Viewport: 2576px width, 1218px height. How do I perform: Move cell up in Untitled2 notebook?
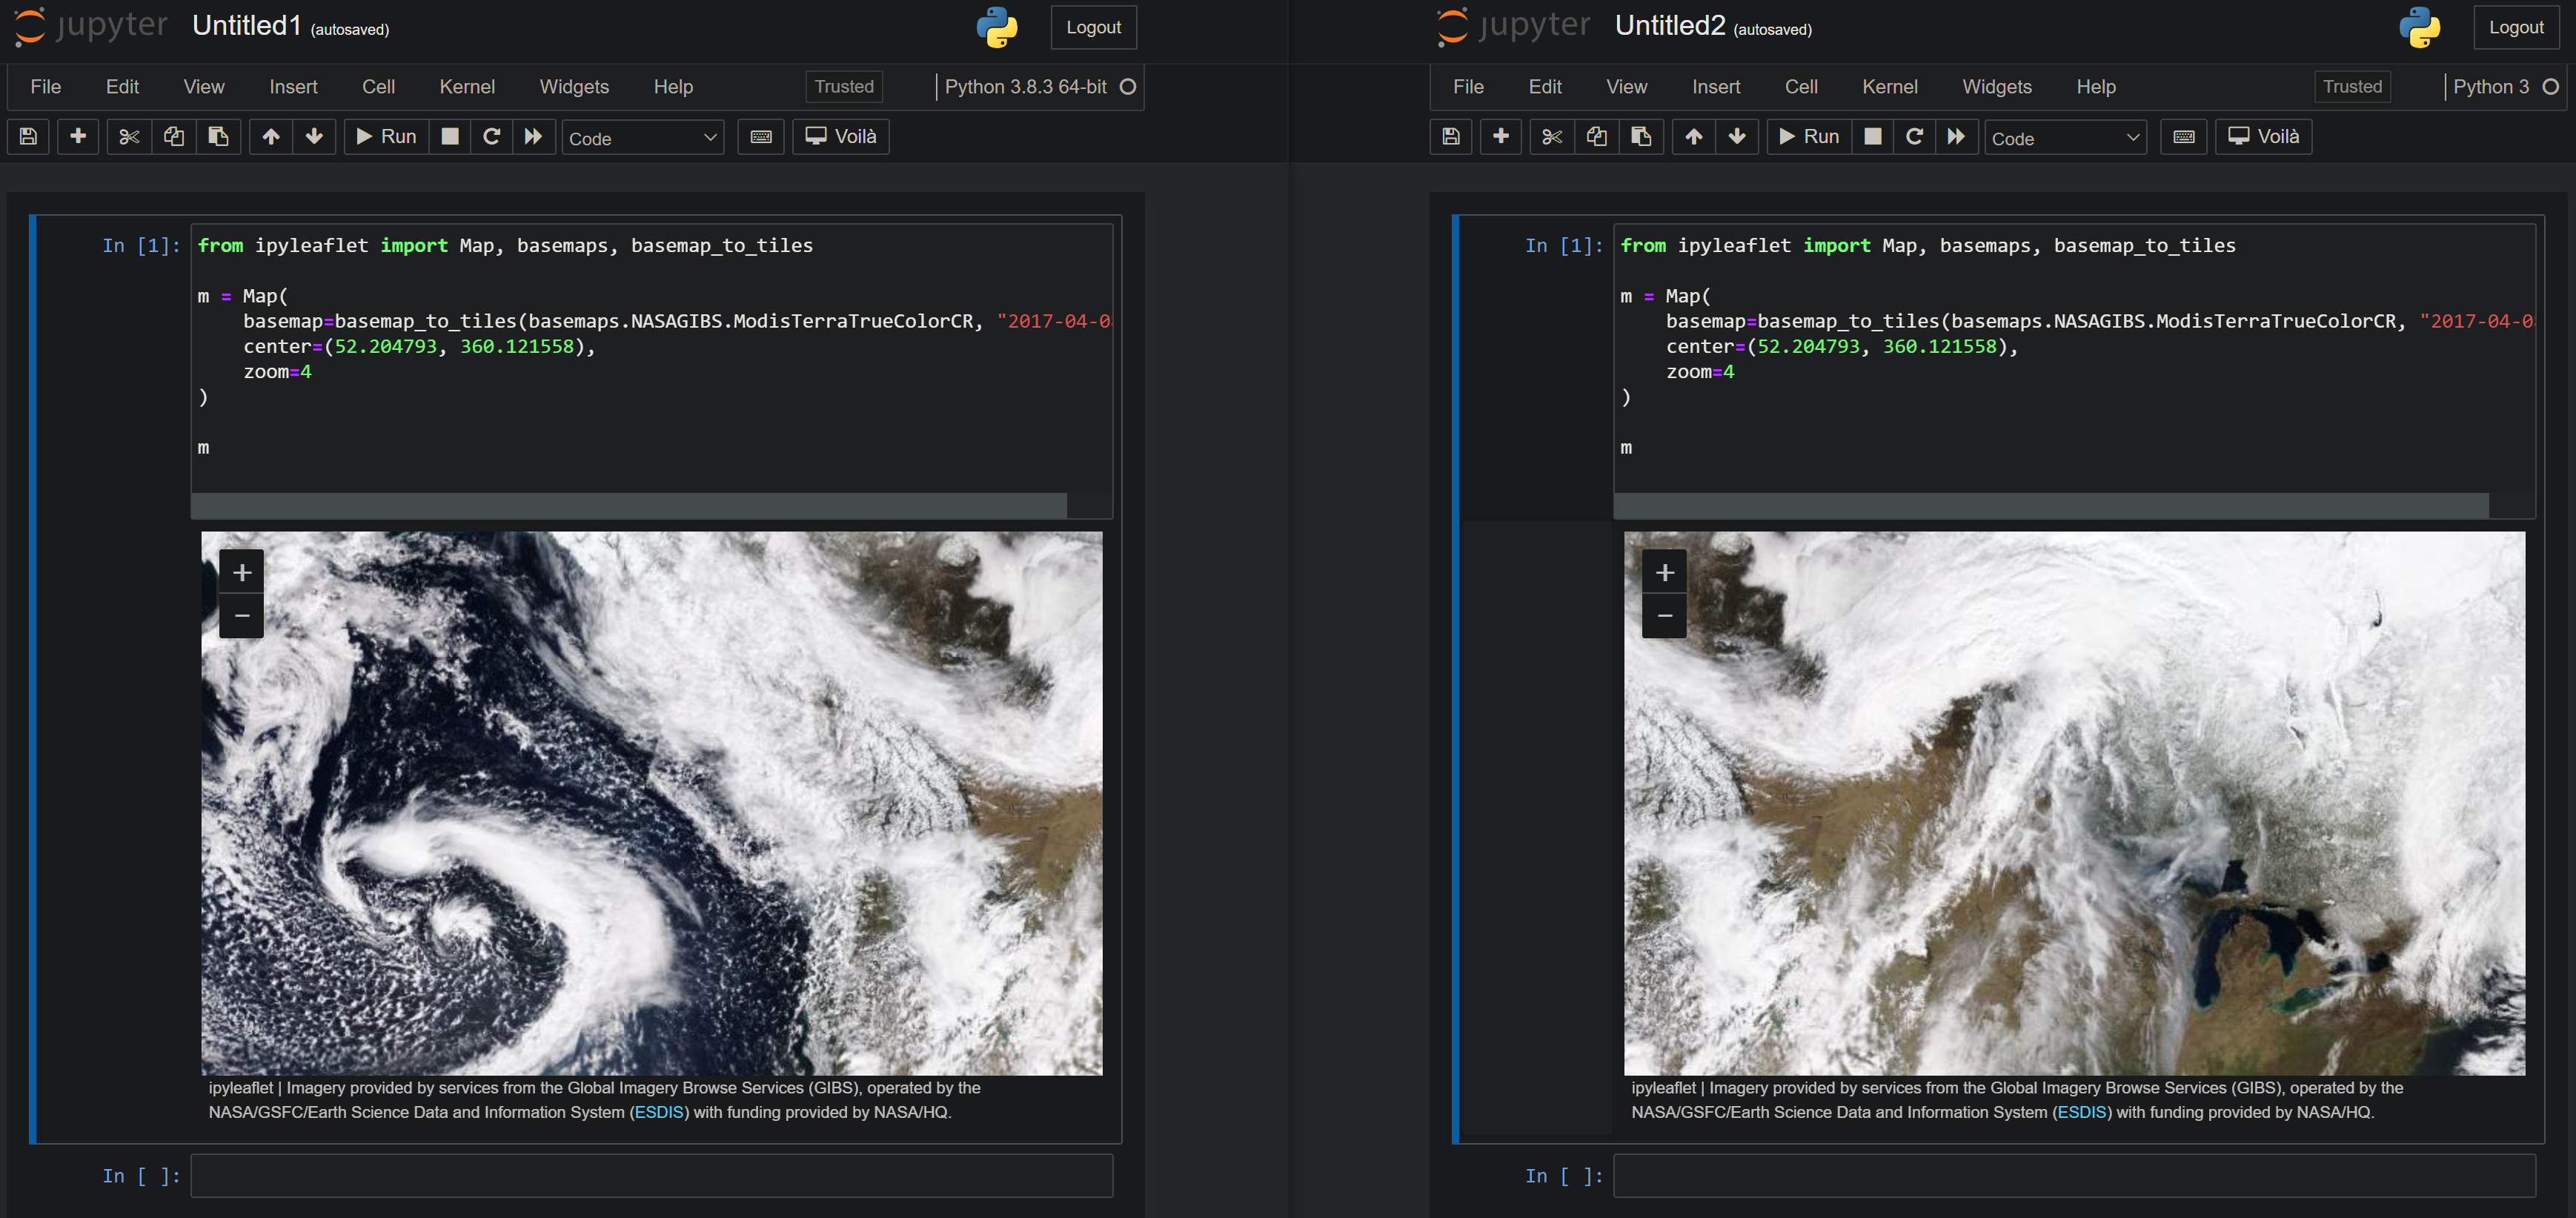tap(1694, 136)
